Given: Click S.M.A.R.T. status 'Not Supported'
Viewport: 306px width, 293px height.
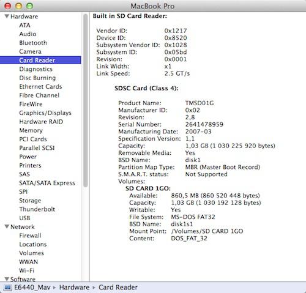Looking at the screenshot, I should coord(206,174).
